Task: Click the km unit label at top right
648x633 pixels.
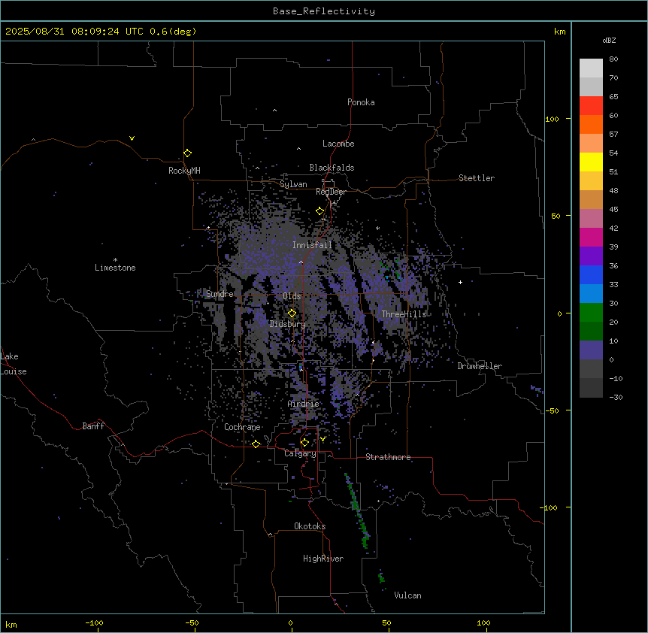Action: click(x=559, y=32)
